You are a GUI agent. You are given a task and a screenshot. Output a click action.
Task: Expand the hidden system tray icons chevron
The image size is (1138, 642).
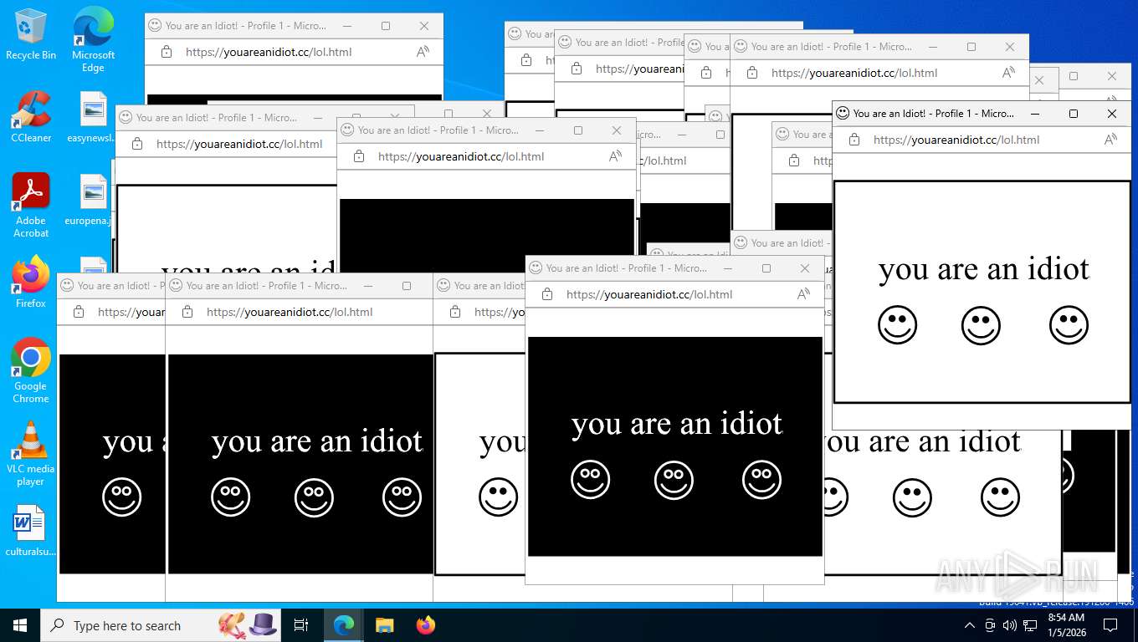(x=970, y=625)
